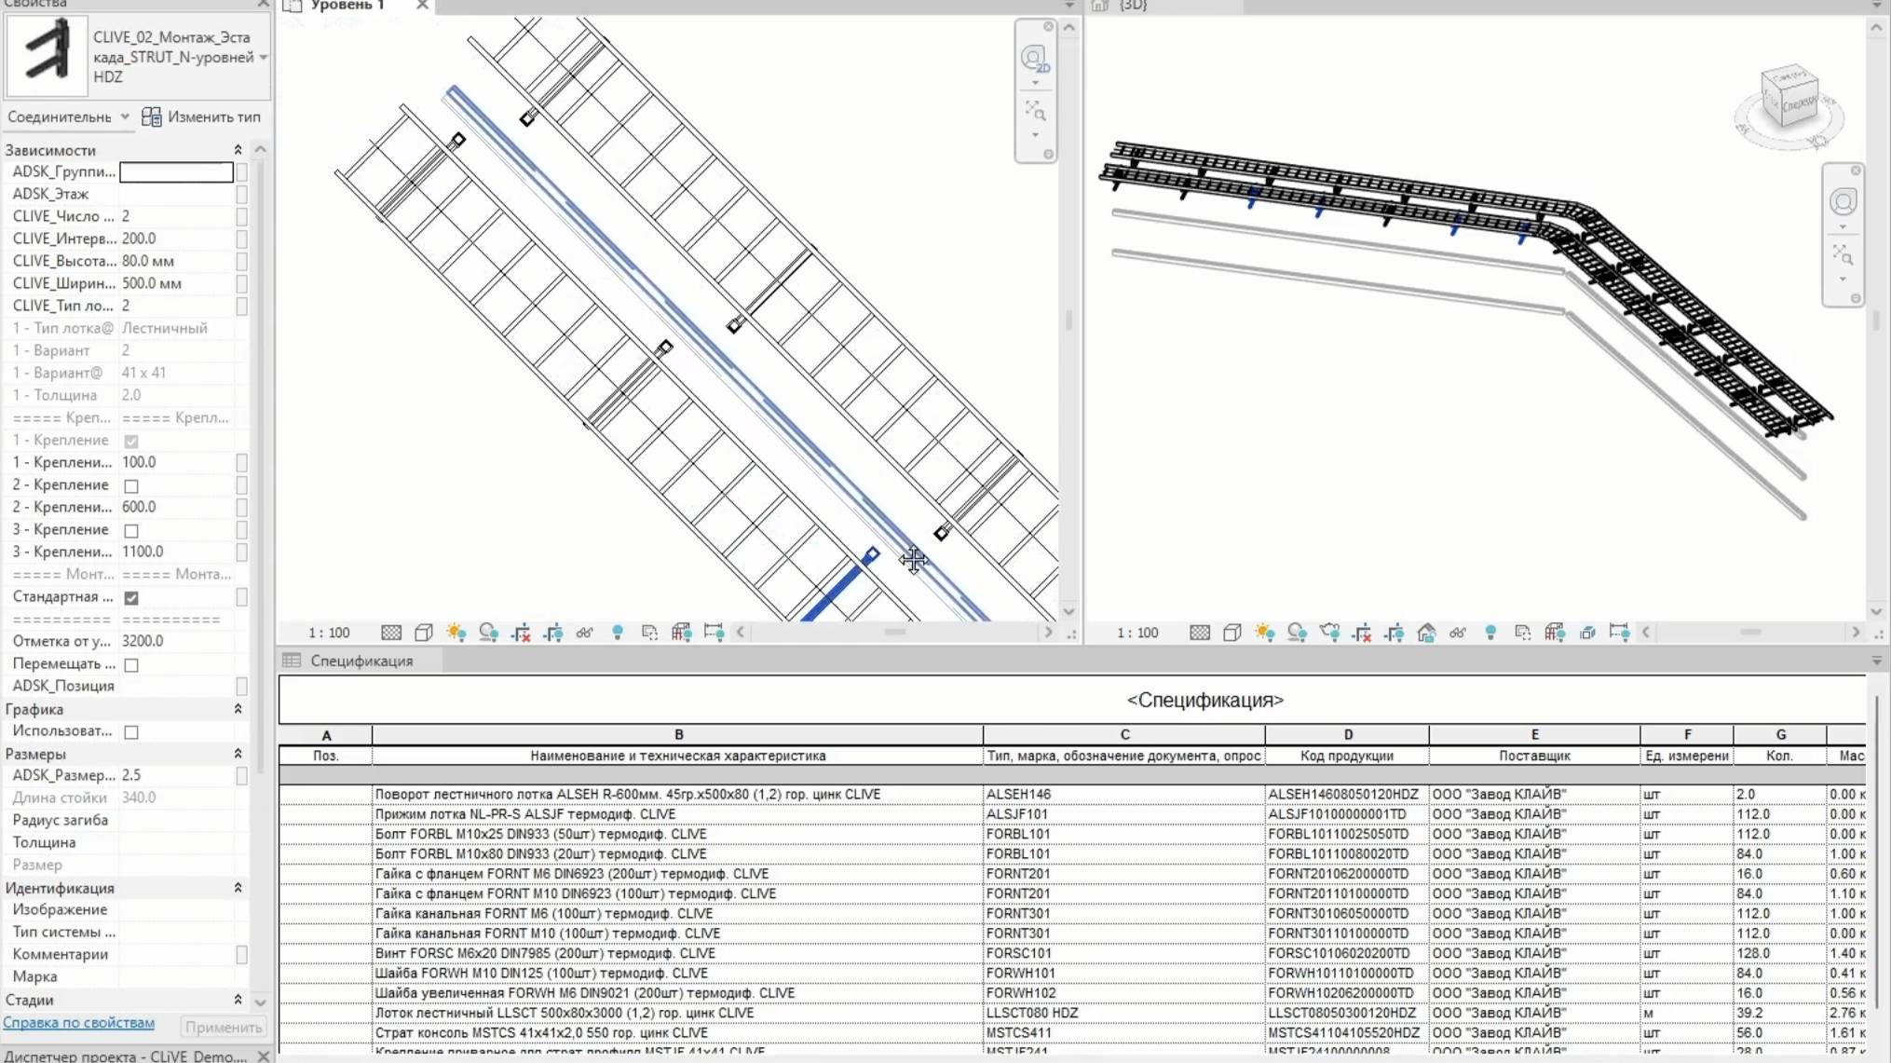Image resolution: width=1891 pixels, height=1063 pixels.
Task: Collapse the 'Зависимости' properties group
Action: pyautogui.click(x=238, y=150)
